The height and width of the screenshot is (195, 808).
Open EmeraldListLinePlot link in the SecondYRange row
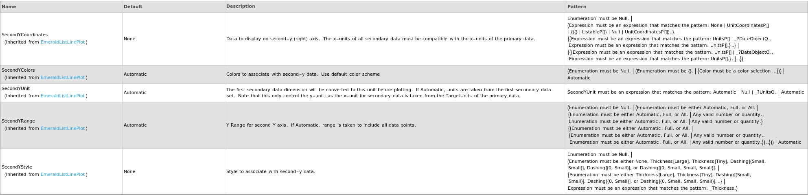[63, 129]
